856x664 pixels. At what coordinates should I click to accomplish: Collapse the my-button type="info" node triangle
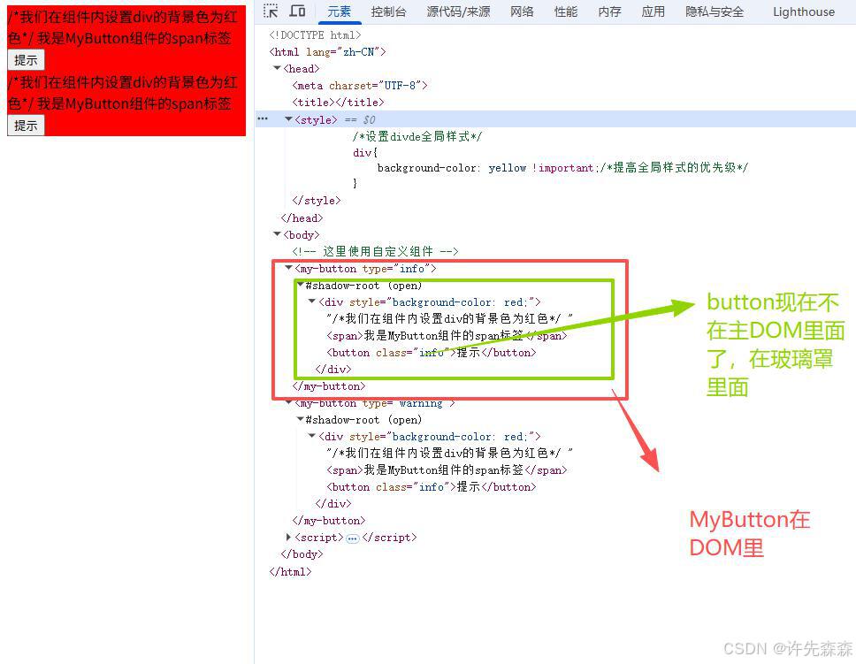[288, 268]
